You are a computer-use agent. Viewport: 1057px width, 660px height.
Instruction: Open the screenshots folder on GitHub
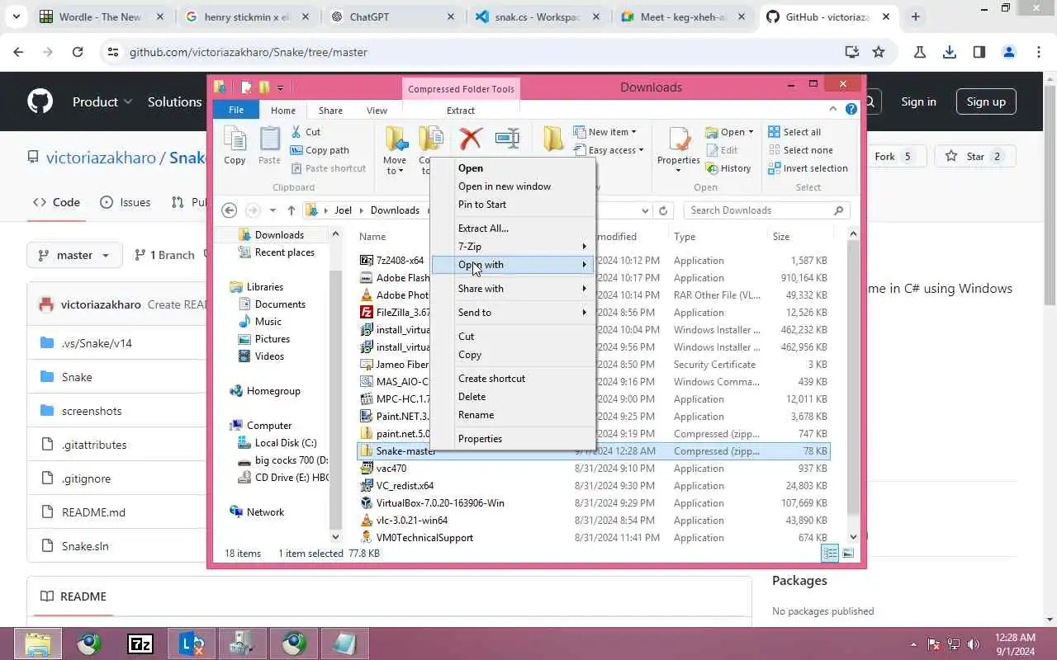pyautogui.click(x=92, y=411)
